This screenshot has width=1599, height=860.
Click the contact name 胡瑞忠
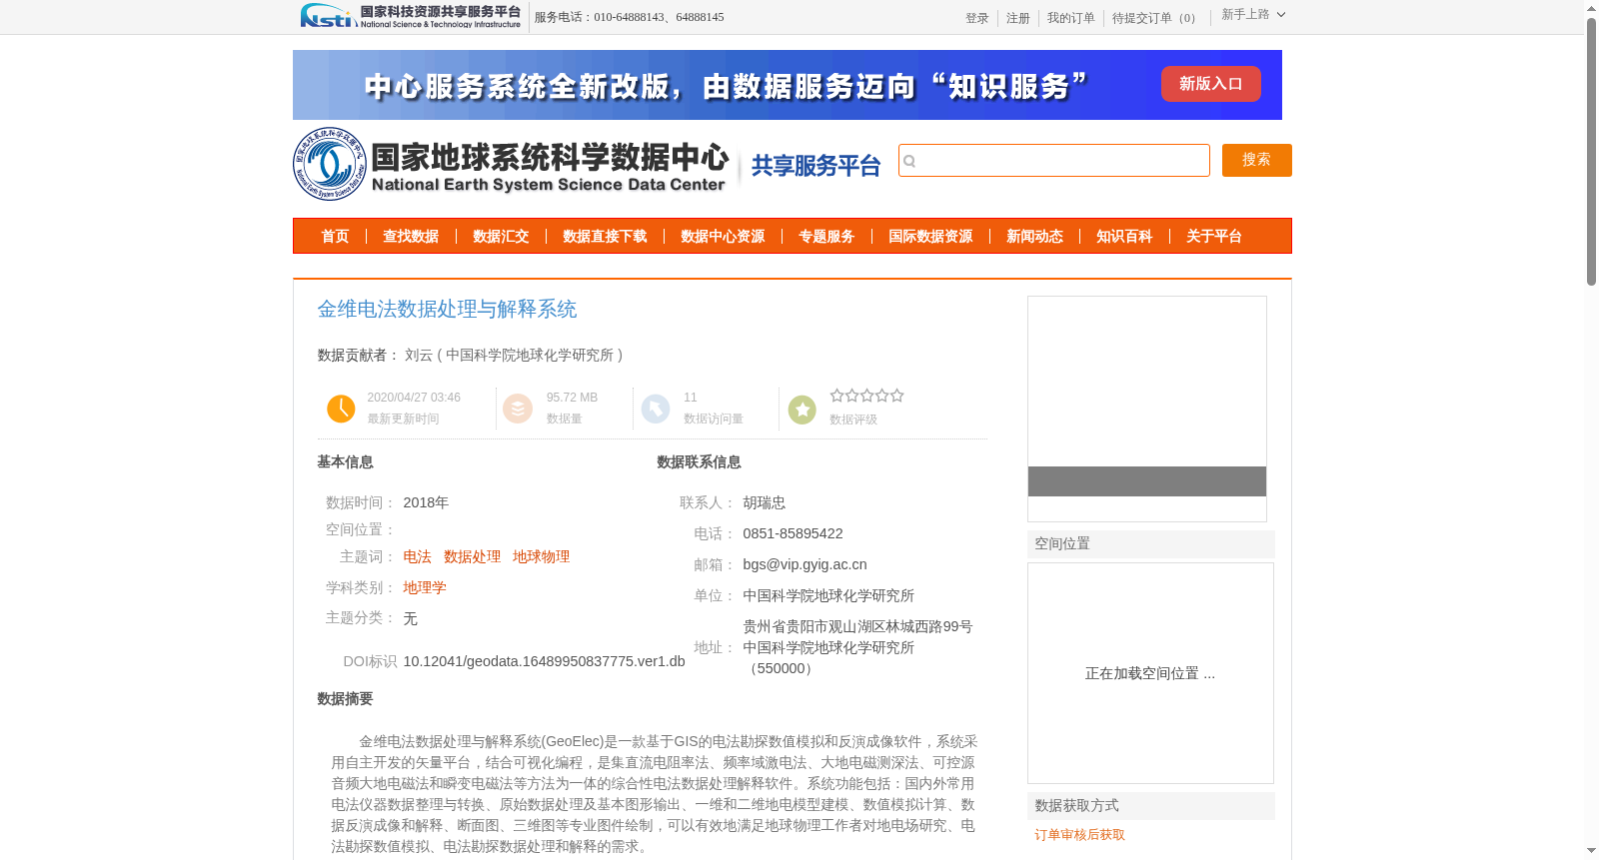tap(764, 502)
